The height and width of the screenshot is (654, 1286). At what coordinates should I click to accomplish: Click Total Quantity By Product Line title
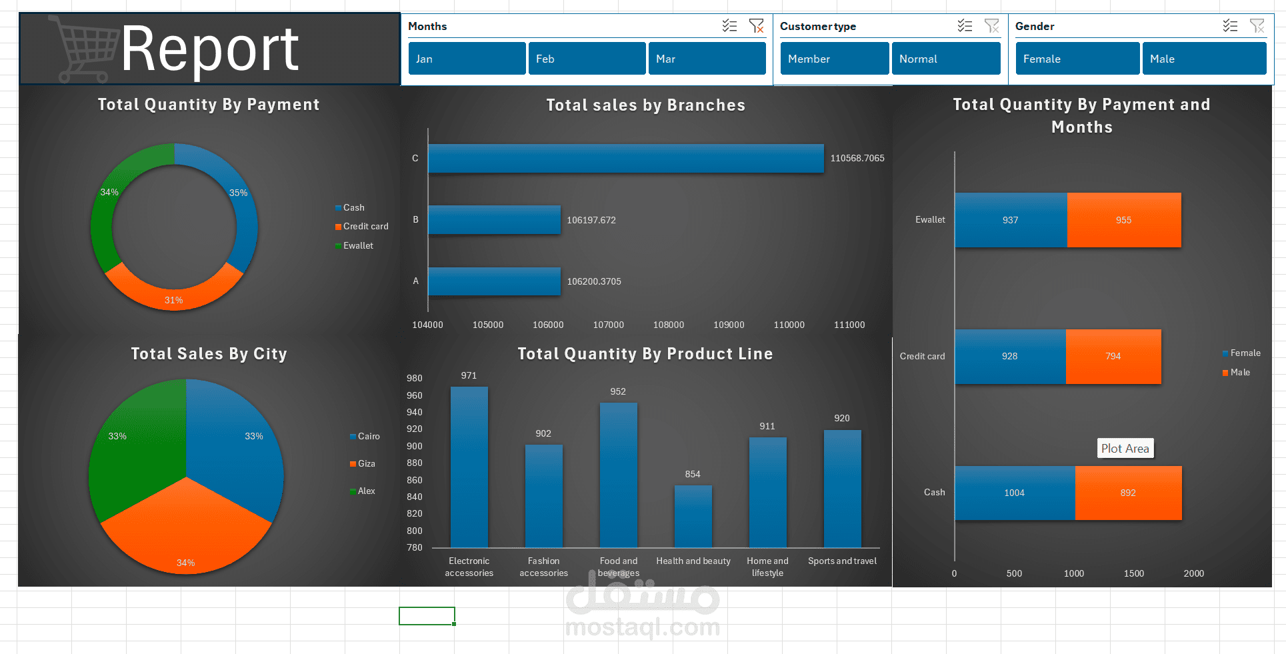[x=645, y=354]
